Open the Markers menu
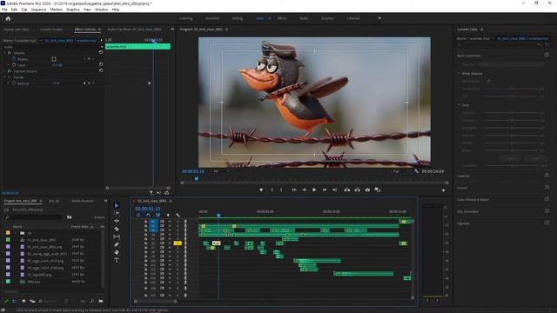 (x=56, y=10)
